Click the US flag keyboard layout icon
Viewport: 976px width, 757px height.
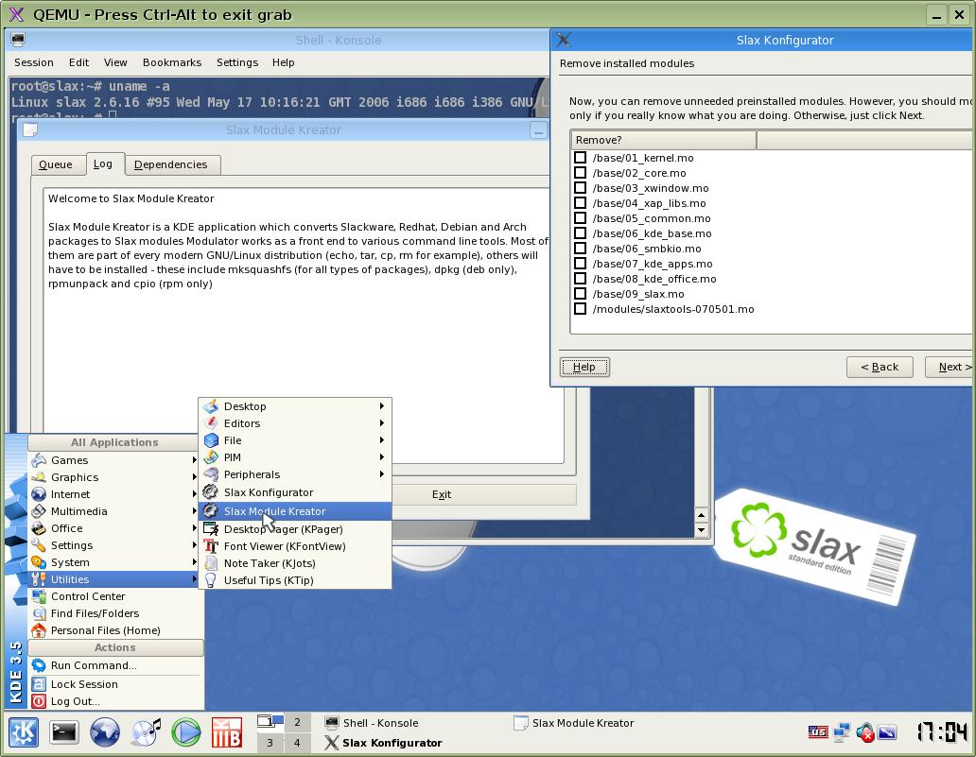pos(818,732)
